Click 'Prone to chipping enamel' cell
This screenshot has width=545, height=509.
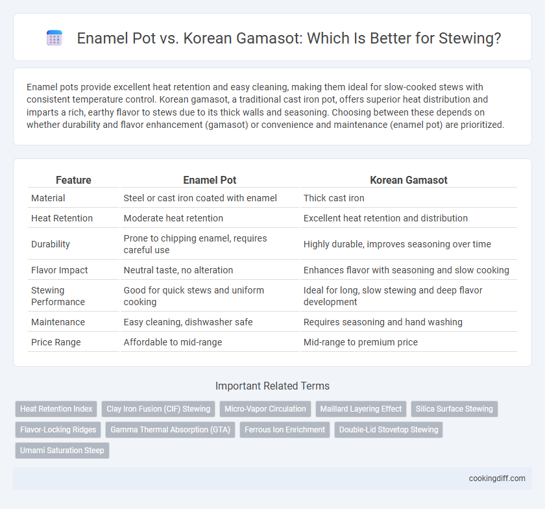tap(210, 244)
